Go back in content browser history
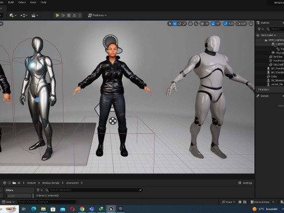 point(5,183)
